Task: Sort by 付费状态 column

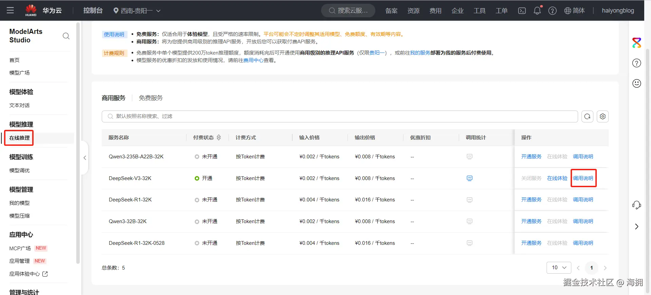Action: pos(219,137)
